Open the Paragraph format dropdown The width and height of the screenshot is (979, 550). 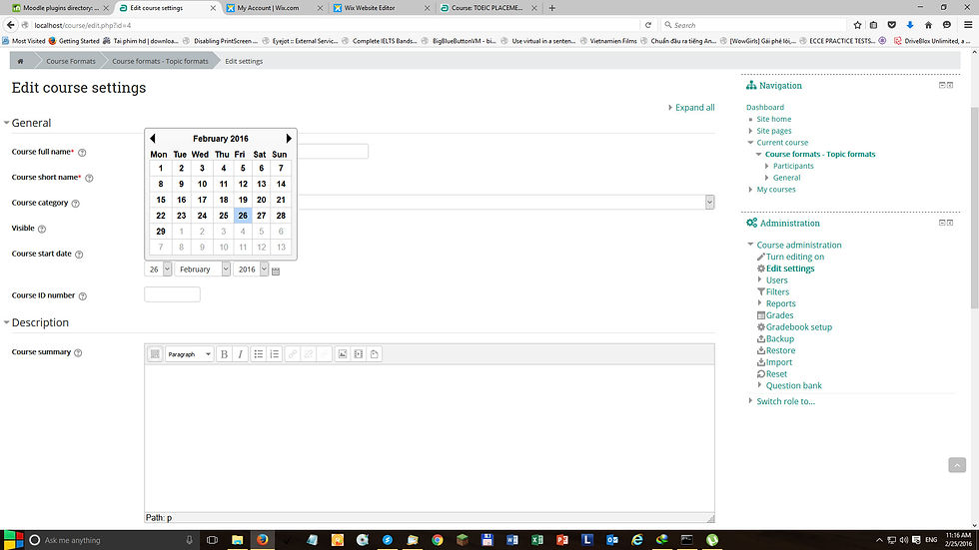click(189, 354)
